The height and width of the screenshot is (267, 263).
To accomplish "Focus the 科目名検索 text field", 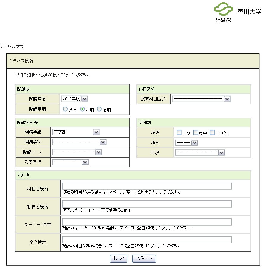I will (147, 186).
